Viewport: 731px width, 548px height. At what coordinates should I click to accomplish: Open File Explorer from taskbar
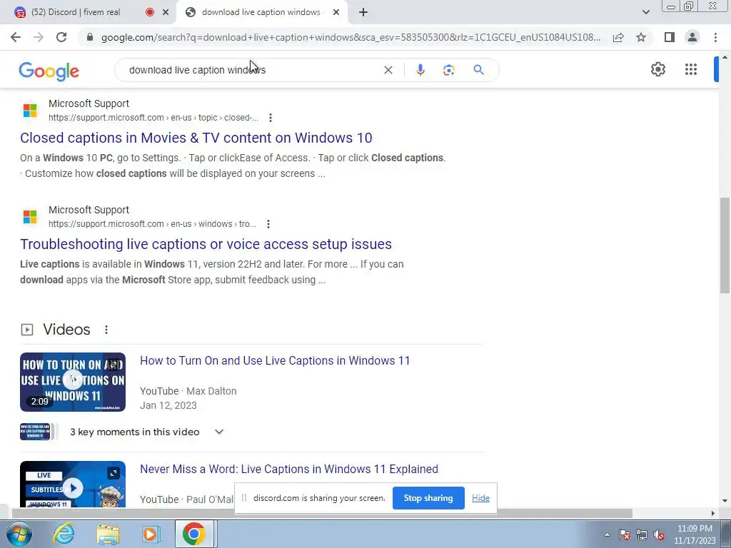[108, 534]
